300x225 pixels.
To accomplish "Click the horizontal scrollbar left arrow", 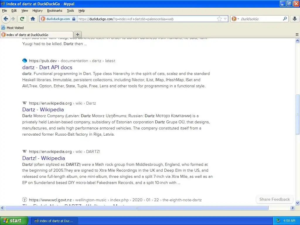I will pos(2,208).
